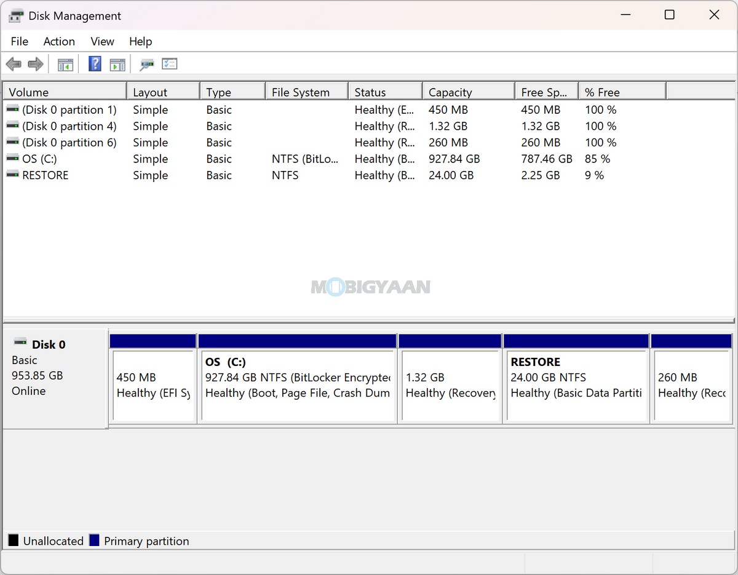Screen dimensions: 738x575
Task: Open the Help menu
Action: coord(140,41)
